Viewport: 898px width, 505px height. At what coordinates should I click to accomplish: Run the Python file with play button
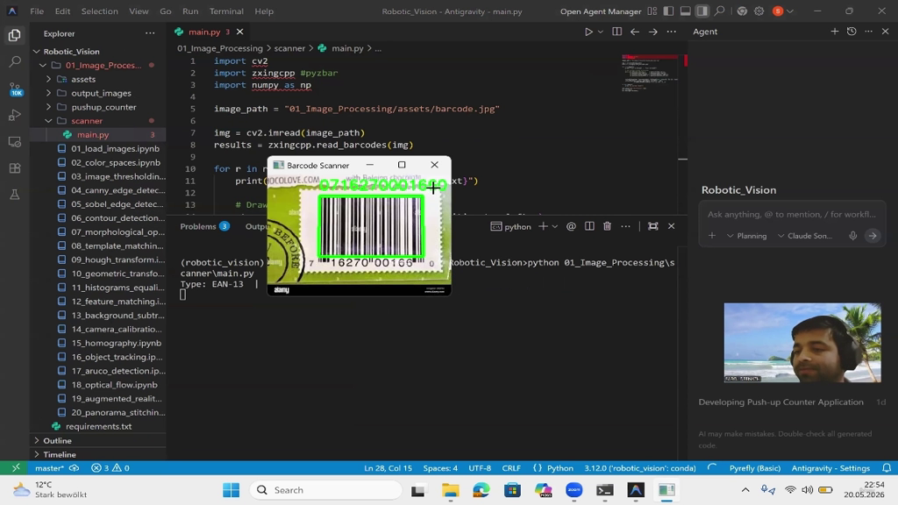coord(588,32)
